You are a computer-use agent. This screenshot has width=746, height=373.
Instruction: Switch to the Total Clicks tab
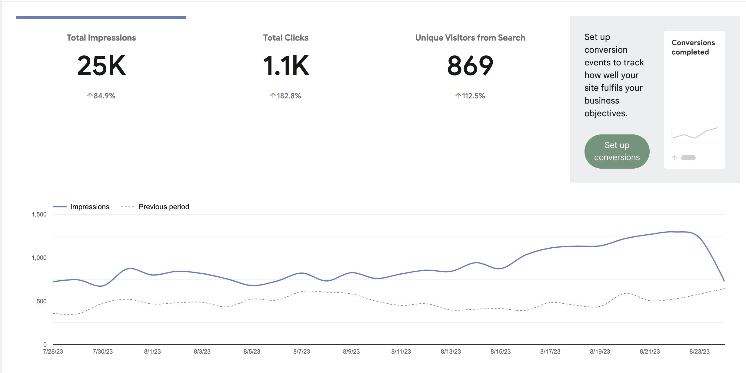[x=285, y=38]
